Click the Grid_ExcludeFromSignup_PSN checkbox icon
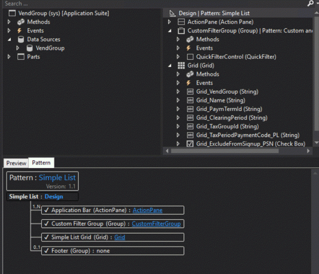This screenshot has width=319, height=274. click(x=190, y=144)
